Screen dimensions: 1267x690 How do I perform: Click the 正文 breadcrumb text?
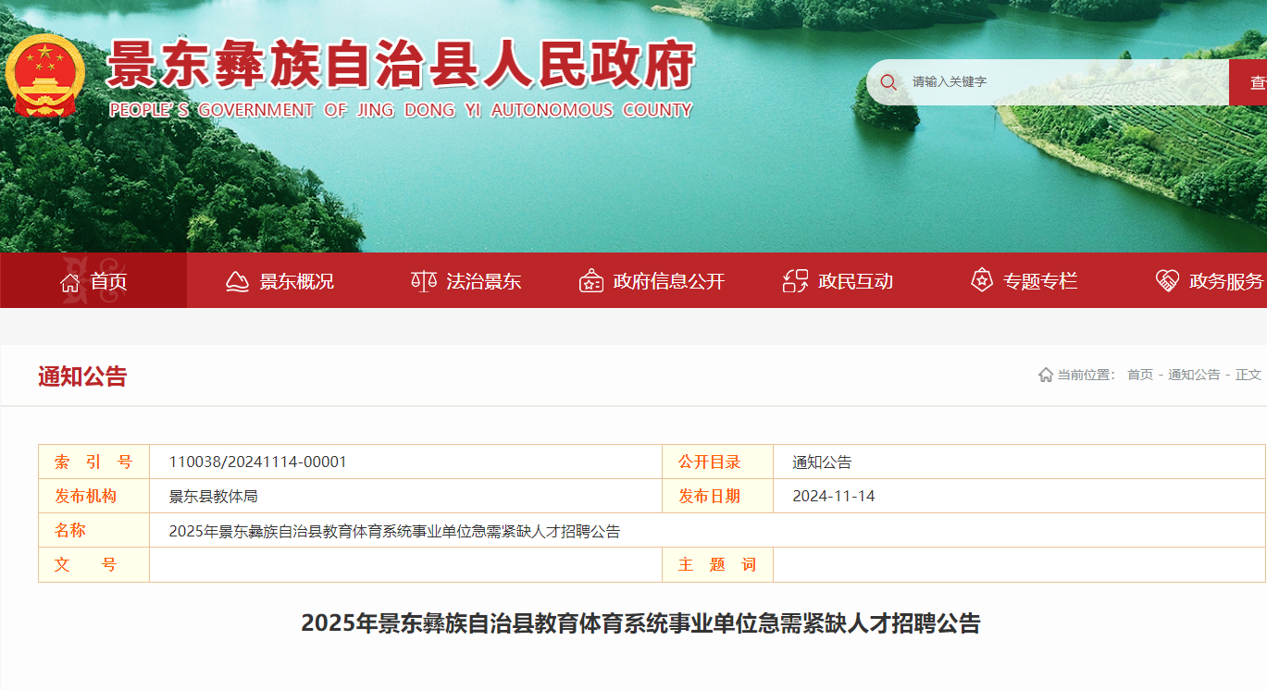[1248, 375]
